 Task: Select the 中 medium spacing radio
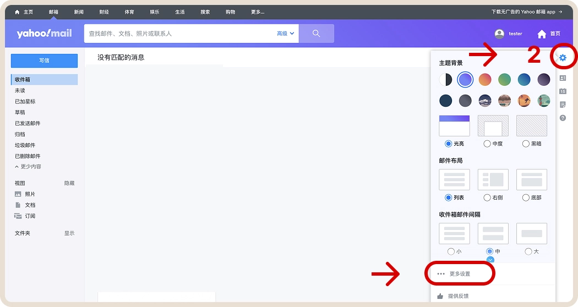click(x=489, y=251)
